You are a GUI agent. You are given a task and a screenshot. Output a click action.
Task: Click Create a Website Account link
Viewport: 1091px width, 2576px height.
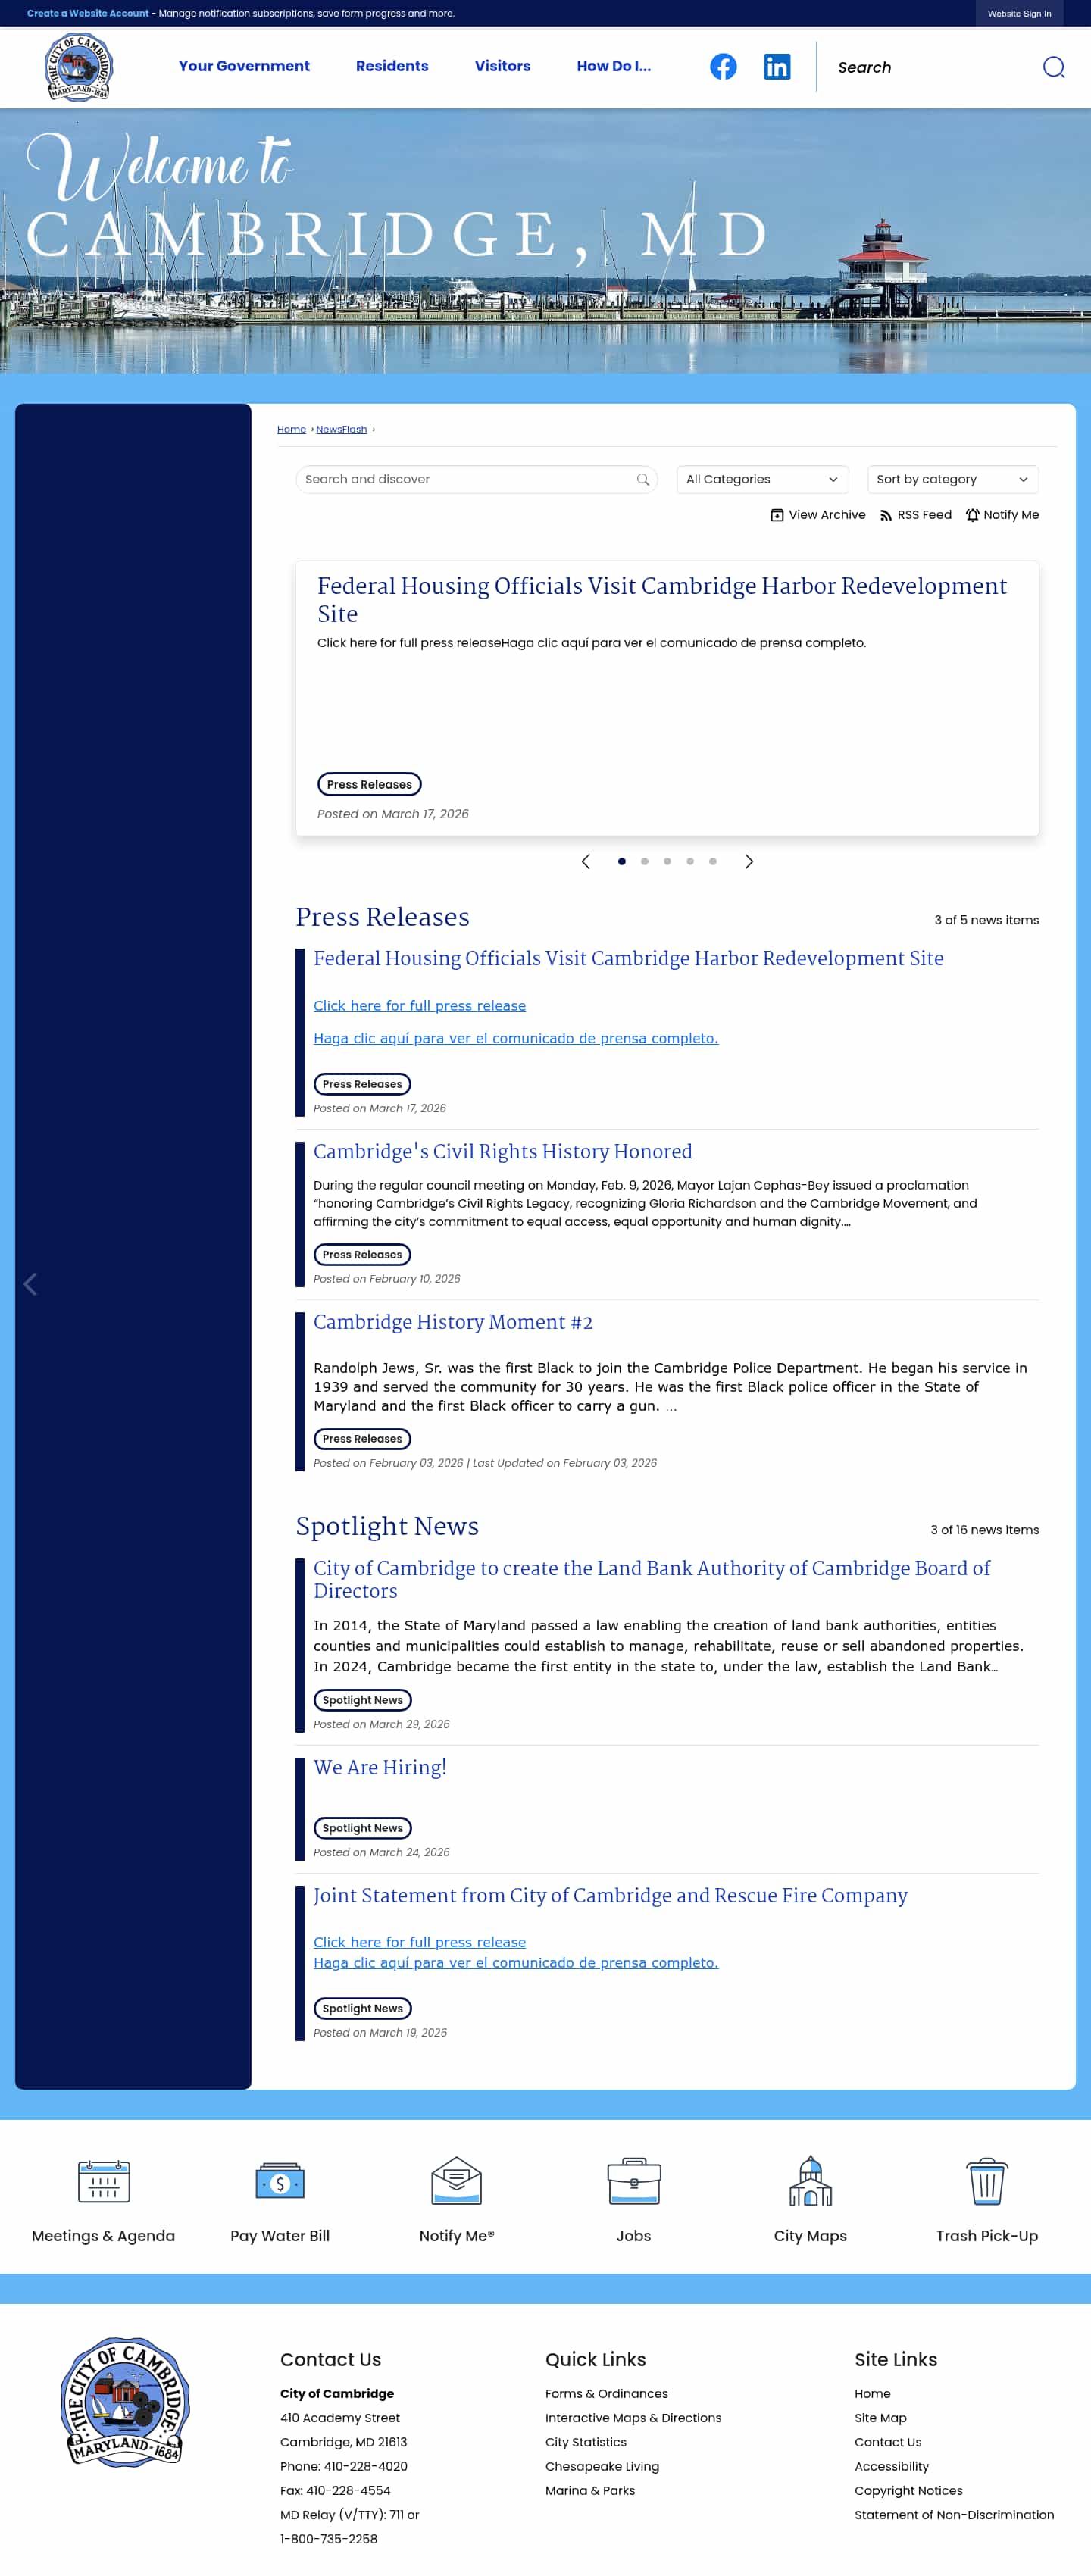click(88, 13)
